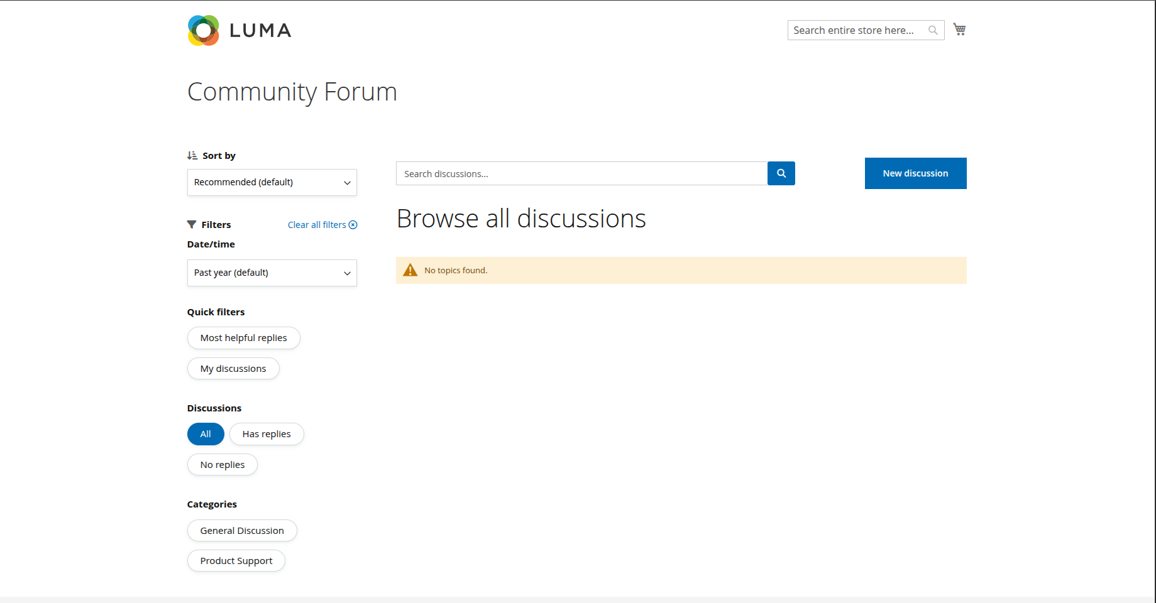Image resolution: width=1156 pixels, height=603 pixels.
Task: Select the Has replies filter
Action: point(267,434)
